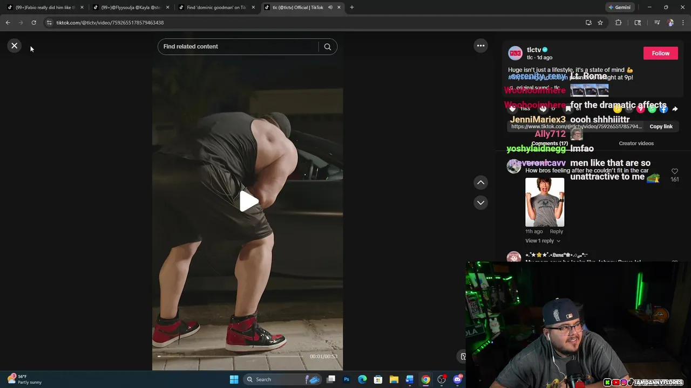Like the comment with 161 likes

click(x=674, y=171)
